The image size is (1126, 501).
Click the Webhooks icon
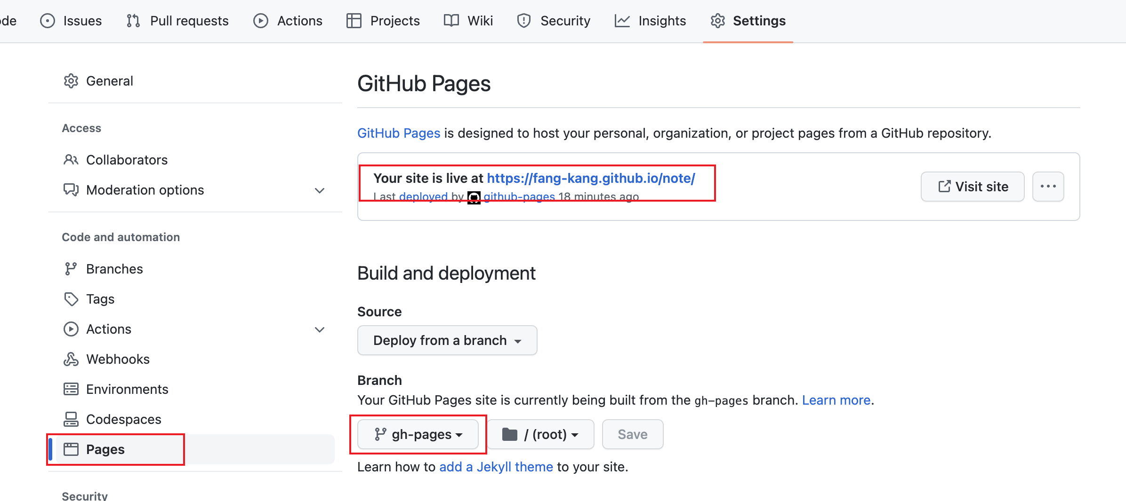[x=71, y=359]
